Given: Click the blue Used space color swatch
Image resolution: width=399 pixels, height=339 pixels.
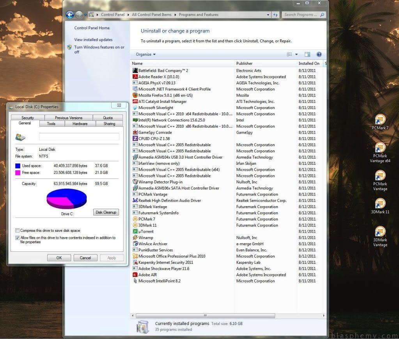Looking at the screenshot, I should 18,166.
